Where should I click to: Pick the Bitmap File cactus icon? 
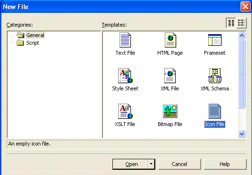click(x=170, y=111)
